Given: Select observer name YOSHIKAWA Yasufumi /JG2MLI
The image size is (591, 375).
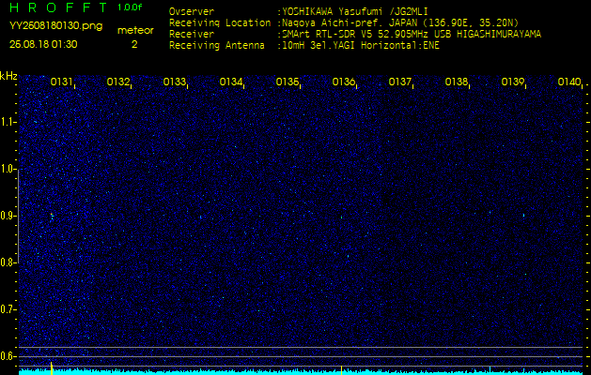Looking at the screenshot, I should coord(354,11).
